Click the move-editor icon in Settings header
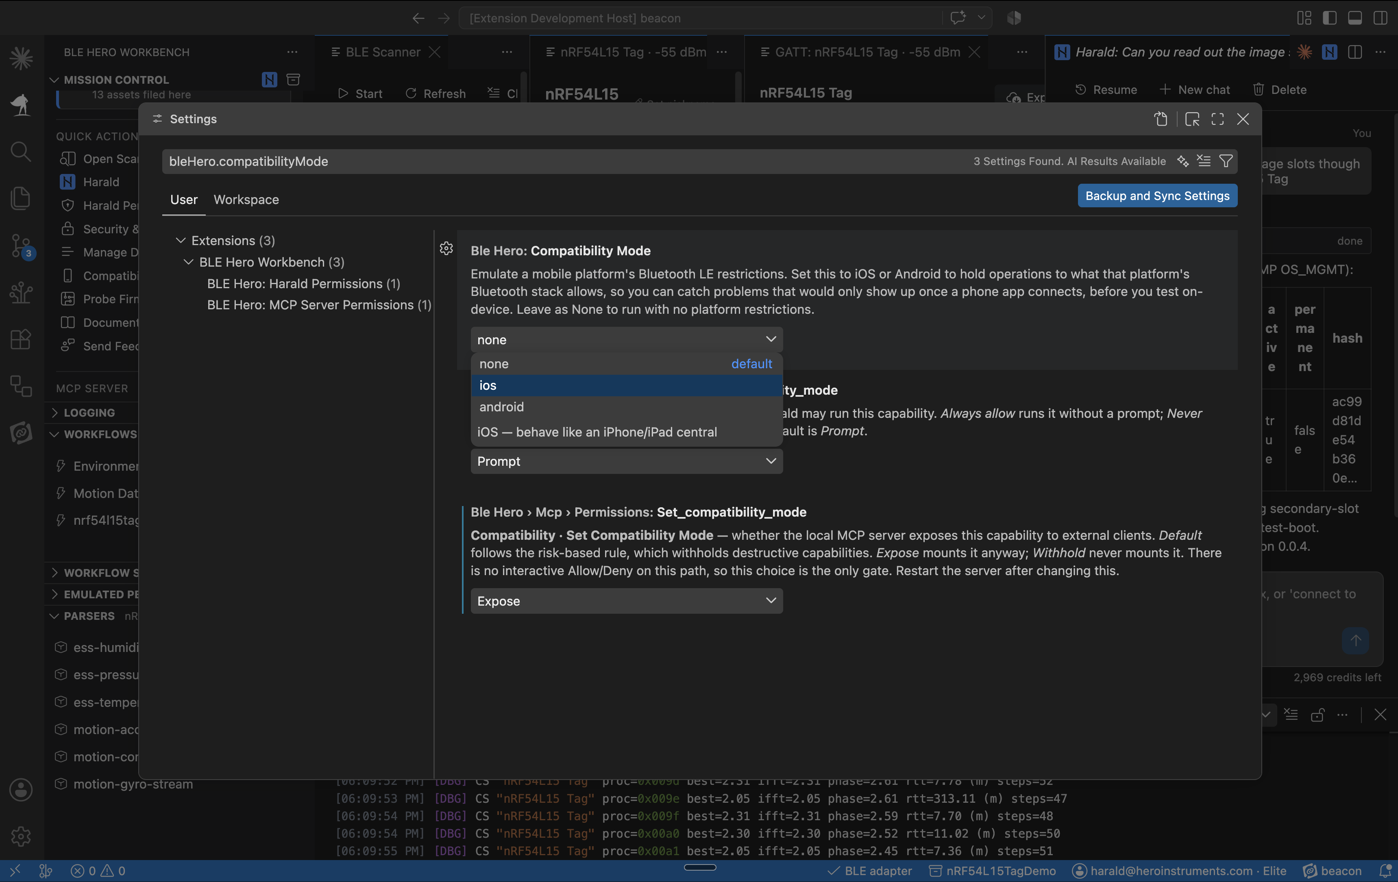The image size is (1398, 882). (1192, 119)
